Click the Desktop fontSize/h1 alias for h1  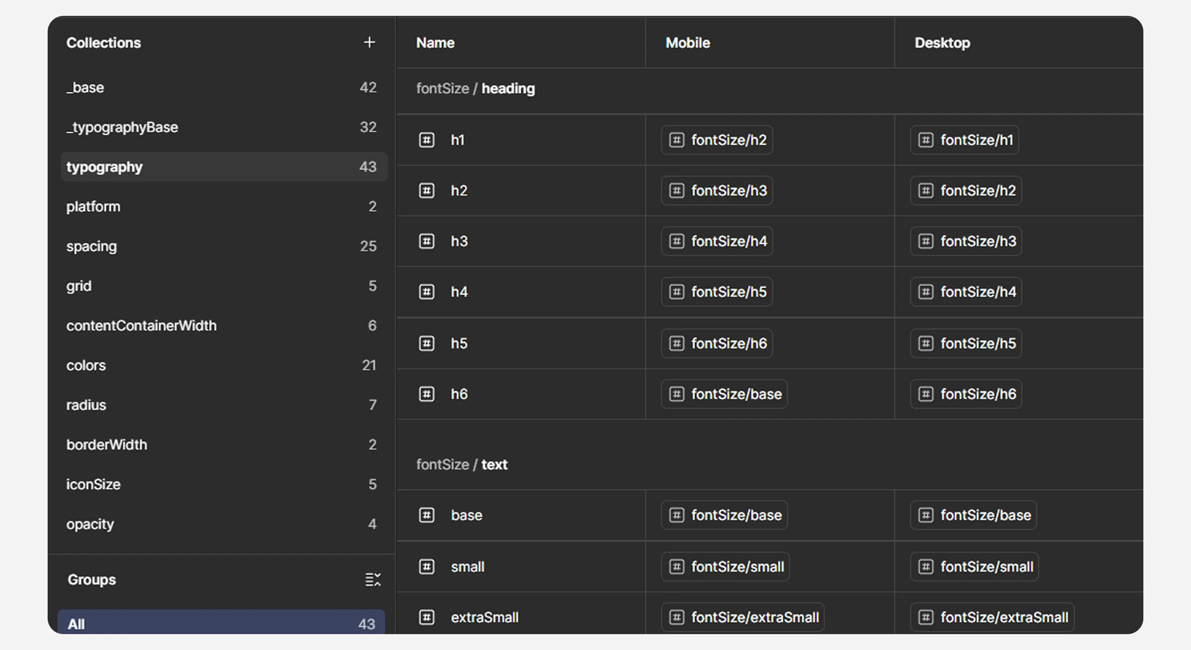tap(965, 140)
